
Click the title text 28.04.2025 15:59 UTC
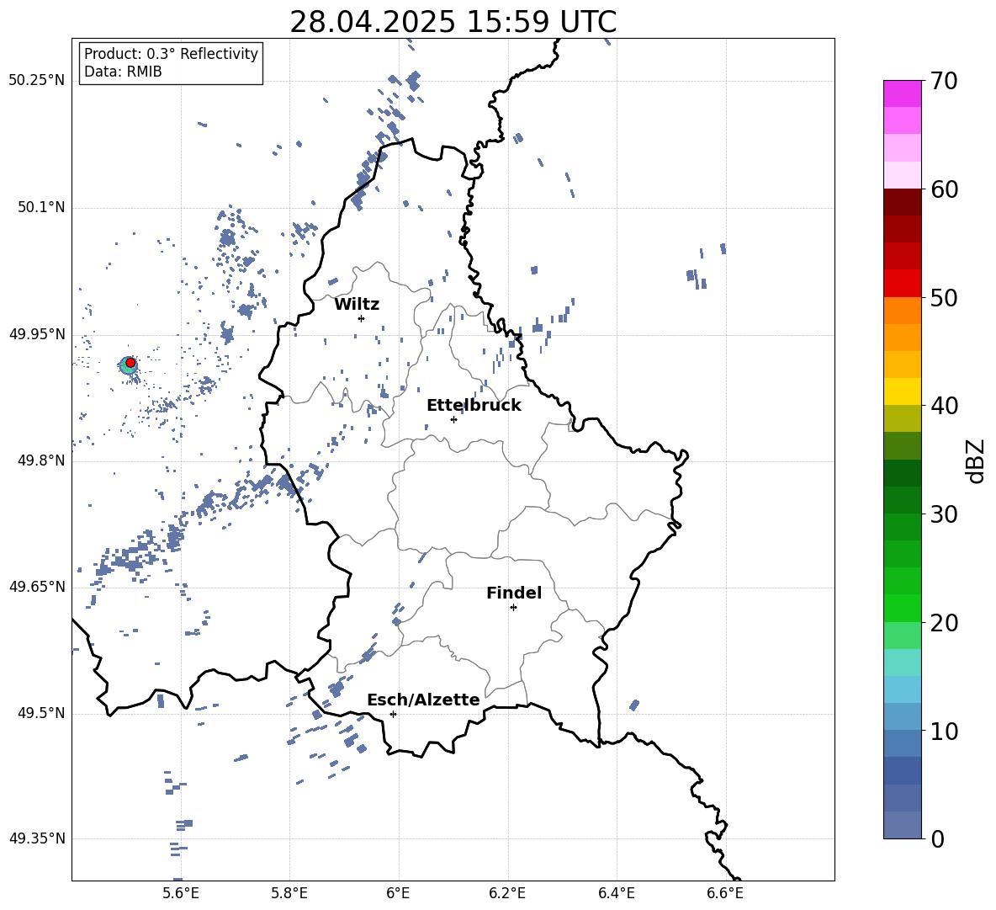click(x=453, y=22)
